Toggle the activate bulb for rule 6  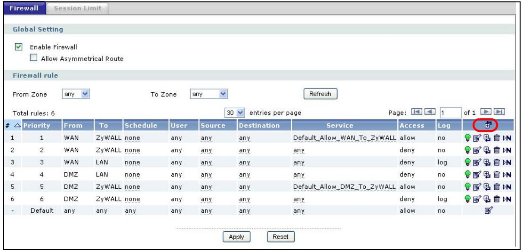[468, 199]
